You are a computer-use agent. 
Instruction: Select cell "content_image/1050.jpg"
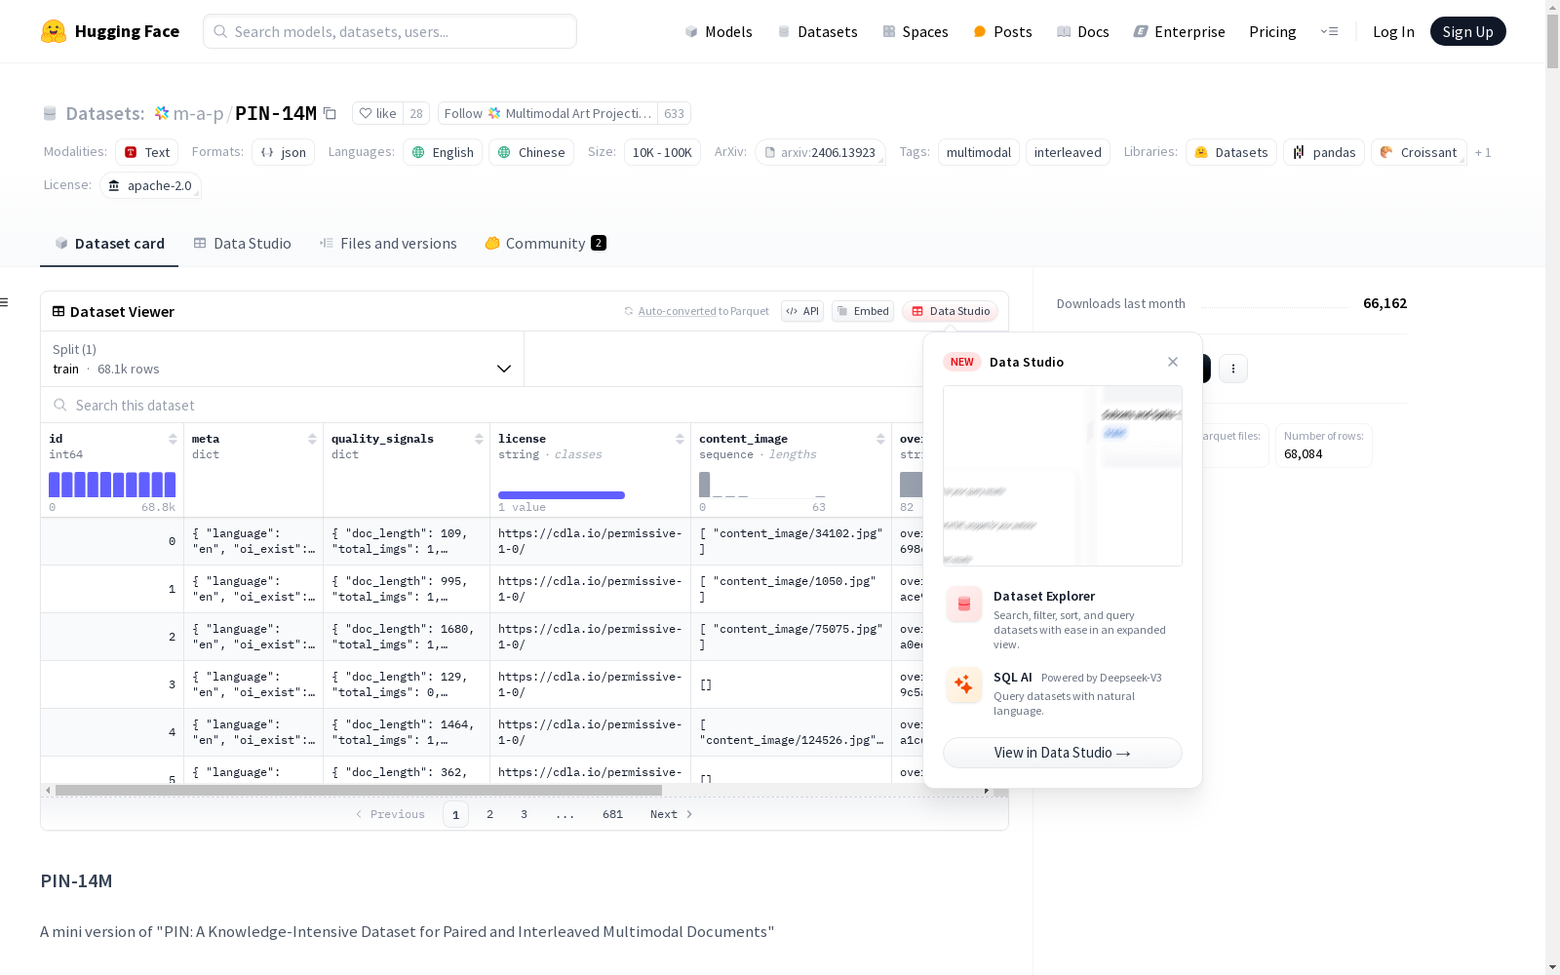pos(791,589)
